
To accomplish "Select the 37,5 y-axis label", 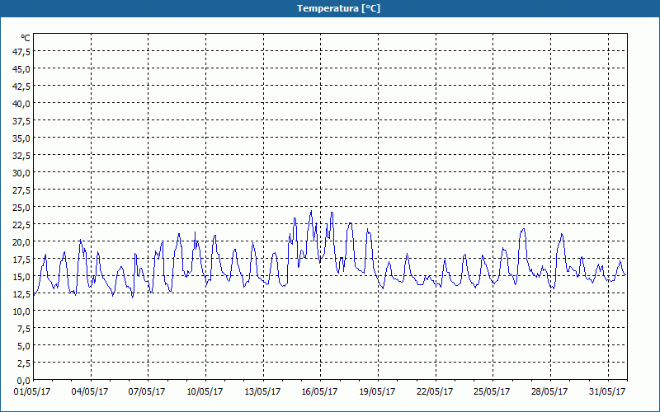I will (22, 121).
